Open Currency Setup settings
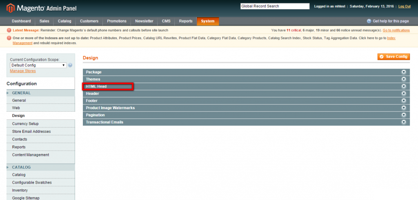Image resolution: width=418 pixels, height=200 pixels. pos(41,124)
